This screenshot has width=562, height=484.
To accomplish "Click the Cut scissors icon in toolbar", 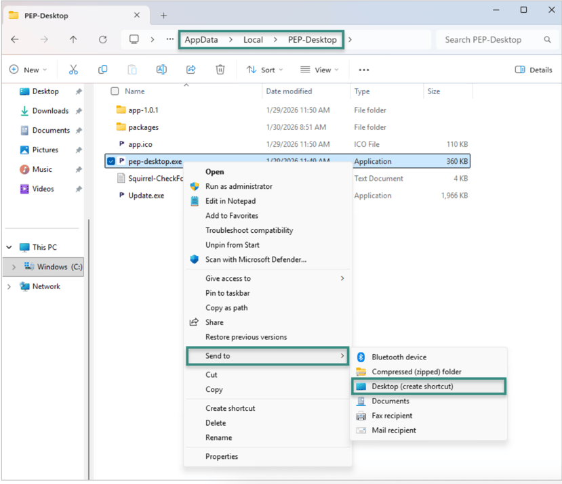I will (x=73, y=70).
